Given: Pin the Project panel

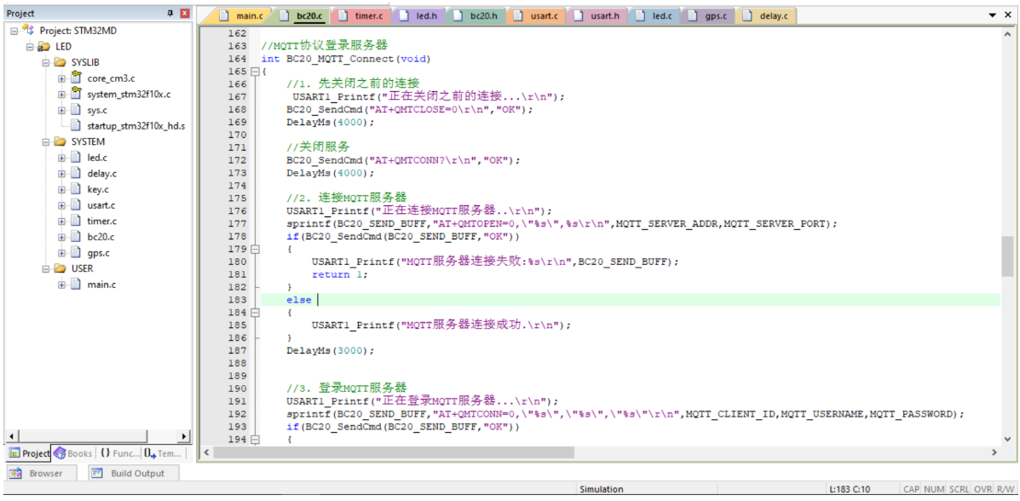Looking at the screenshot, I should pos(171,13).
